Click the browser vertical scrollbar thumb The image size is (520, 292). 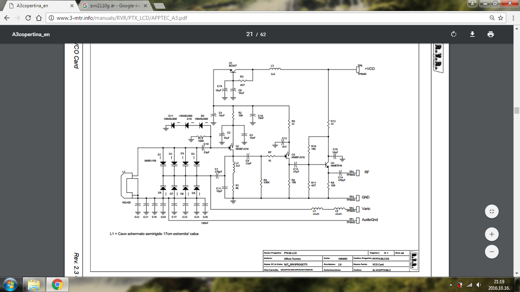pos(517,110)
